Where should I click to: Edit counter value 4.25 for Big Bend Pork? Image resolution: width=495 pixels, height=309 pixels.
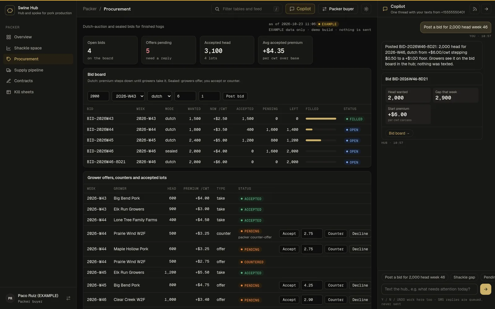[312, 285]
